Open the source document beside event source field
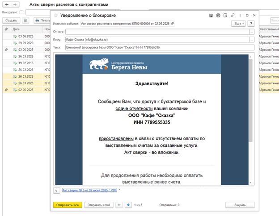 coord(173,24)
